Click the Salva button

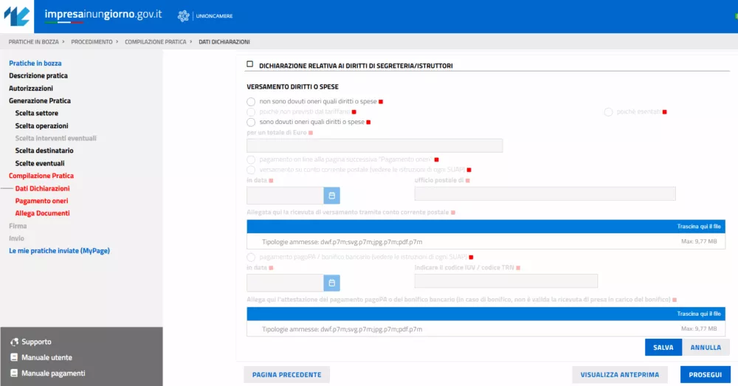coord(663,348)
